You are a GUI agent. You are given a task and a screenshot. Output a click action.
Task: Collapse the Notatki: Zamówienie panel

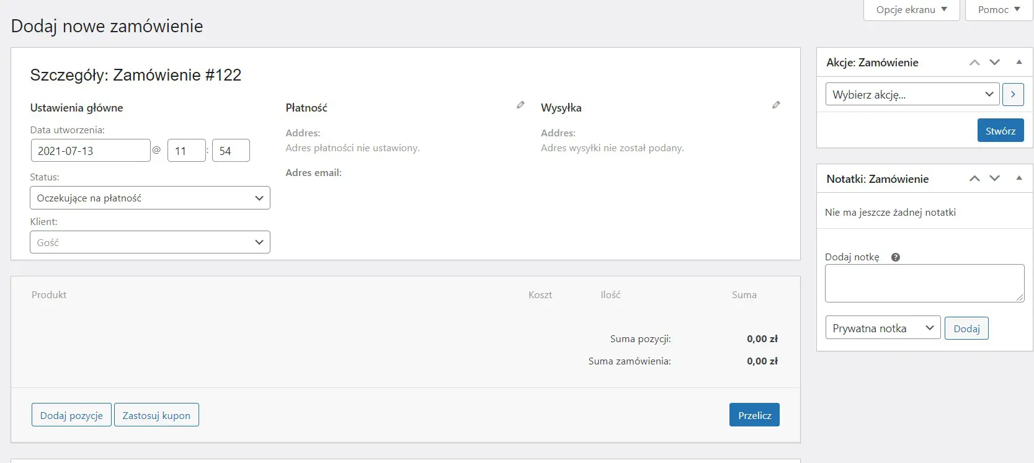[1018, 178]
